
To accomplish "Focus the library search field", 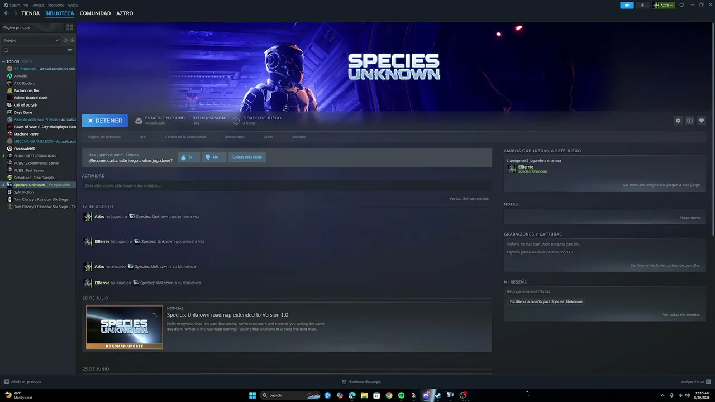I will tap(34, 51).
